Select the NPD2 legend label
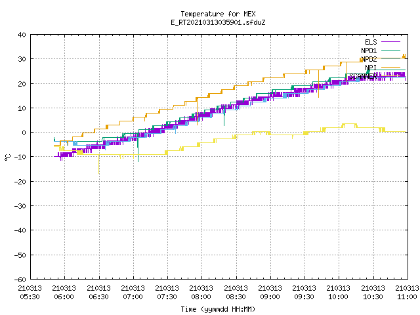 [369, 59]
